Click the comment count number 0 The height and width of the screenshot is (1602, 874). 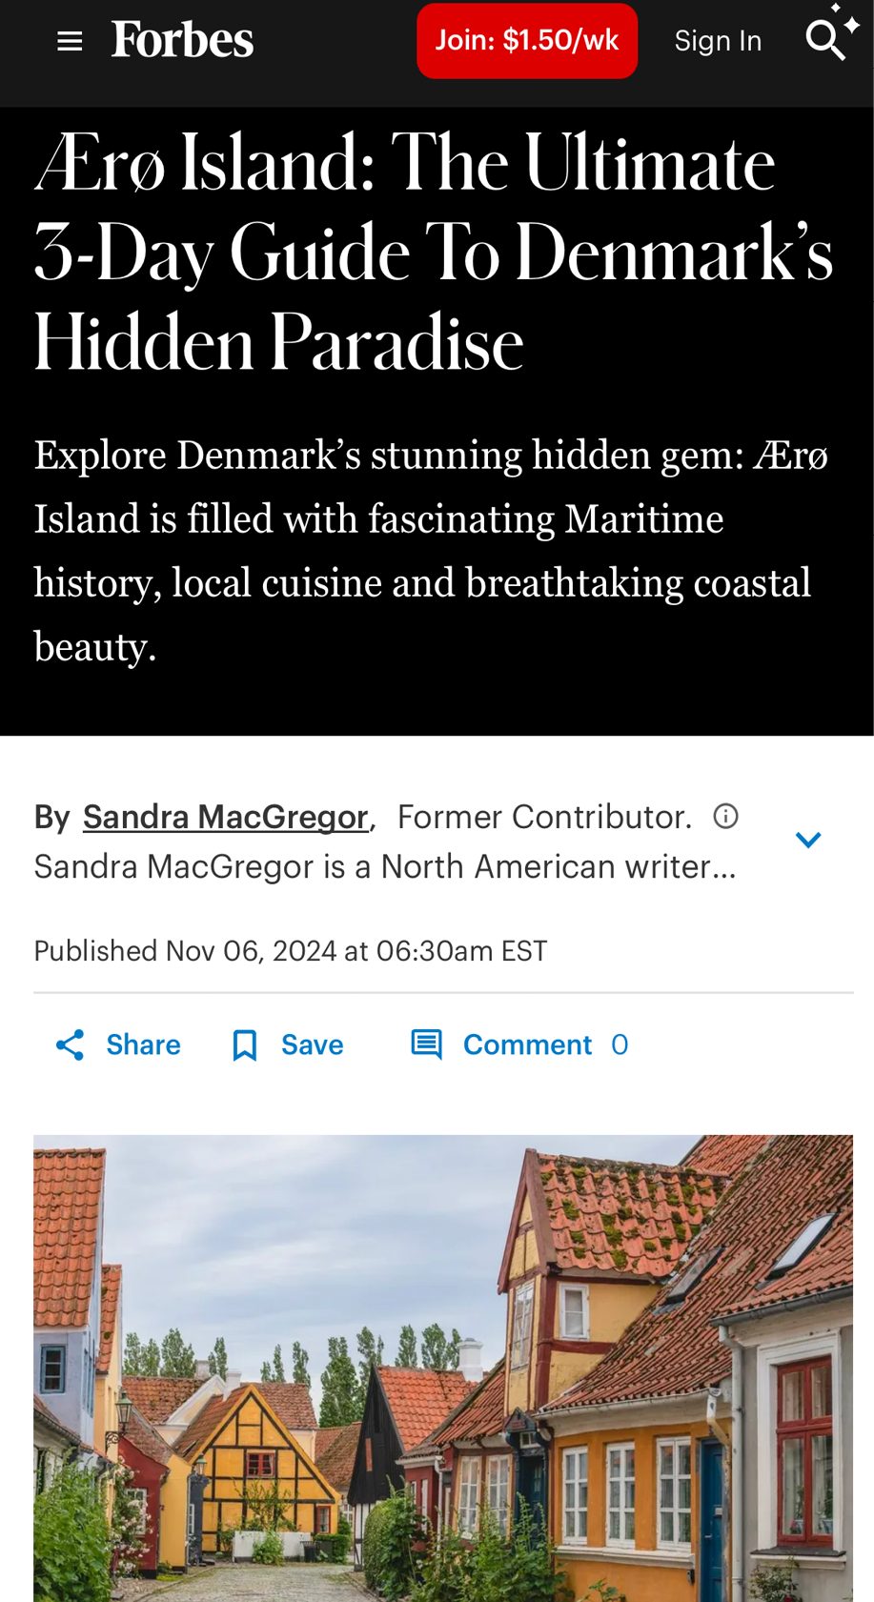click(x=620, y=1045)
